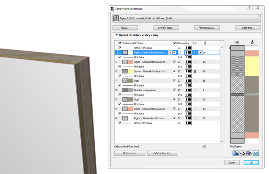Image resolution: width=269 pixels, height=174 pixels.
Task: Toggle Plná čára checkbox below selected Rigips row
Action: point(120,57)
